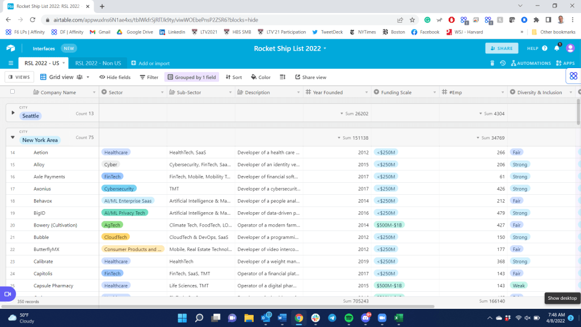581x327 pixels.
Task: Tick the select-all checkbox in header
Action: 12,92
